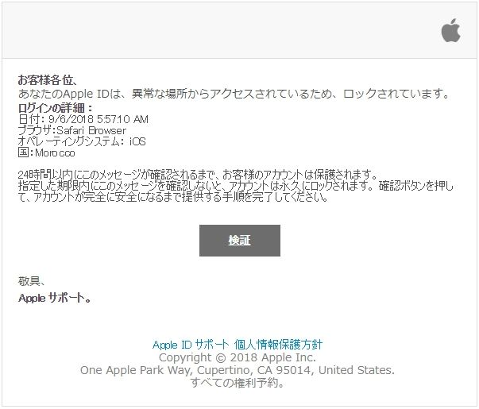The height and width of the screenshot is (409, 479).
Task: Open the Apple ID サポート link
Action: [191, 345]
